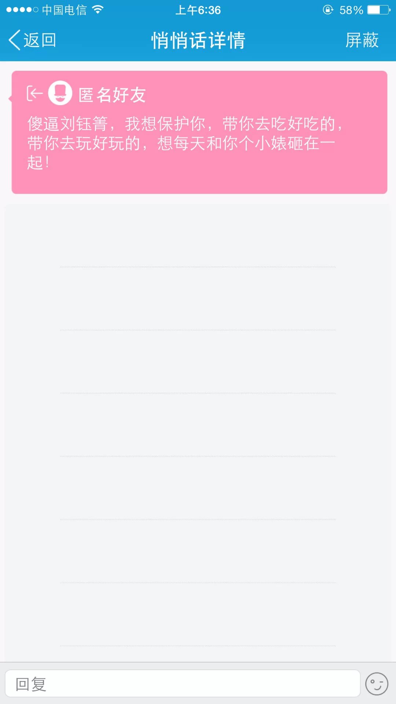Focus the 回复 reply input field
396x704 pixels.
(x=182, y=684)
